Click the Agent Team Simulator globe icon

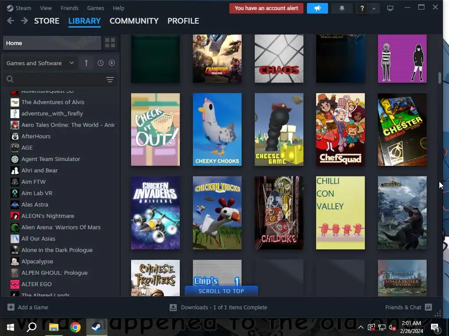(x=15, y=159)
